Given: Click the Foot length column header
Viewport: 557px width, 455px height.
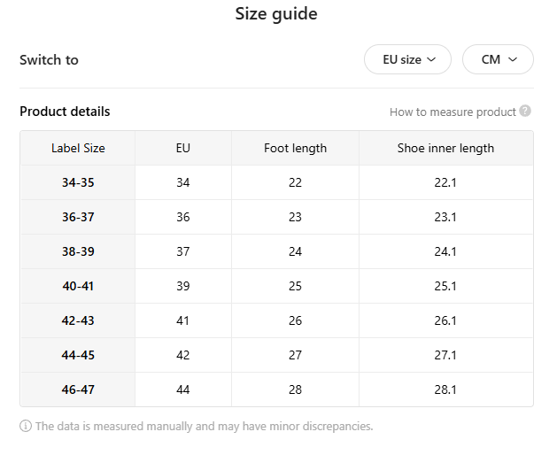Looking at the screenshot, I should (x=295, y=148).
